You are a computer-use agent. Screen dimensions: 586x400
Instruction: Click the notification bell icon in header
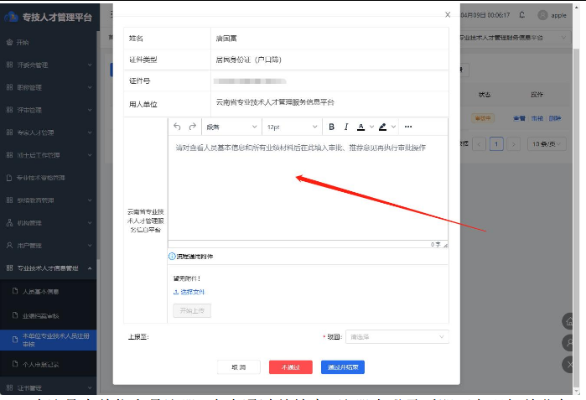(522, 15)
